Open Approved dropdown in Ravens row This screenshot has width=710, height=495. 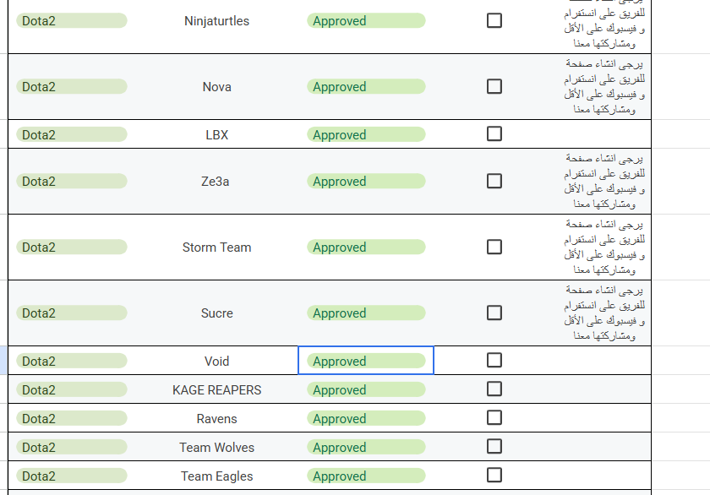click(x=365, y=419)
